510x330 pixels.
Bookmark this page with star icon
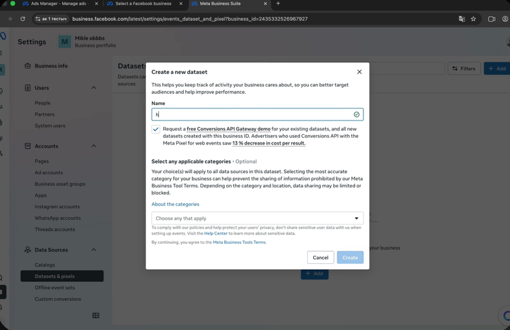point(473,19)
